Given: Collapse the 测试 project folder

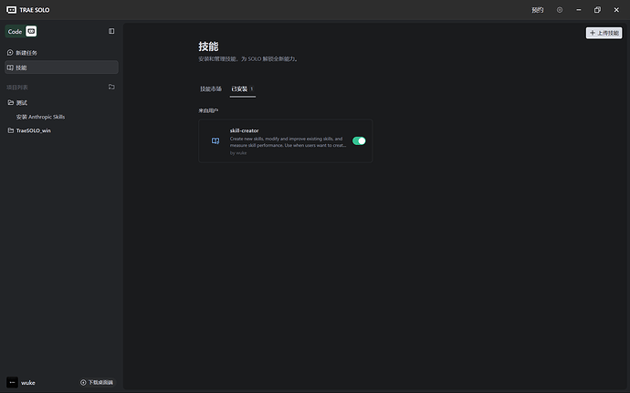Looking at the screenshot, I should [x=24, y=102].
